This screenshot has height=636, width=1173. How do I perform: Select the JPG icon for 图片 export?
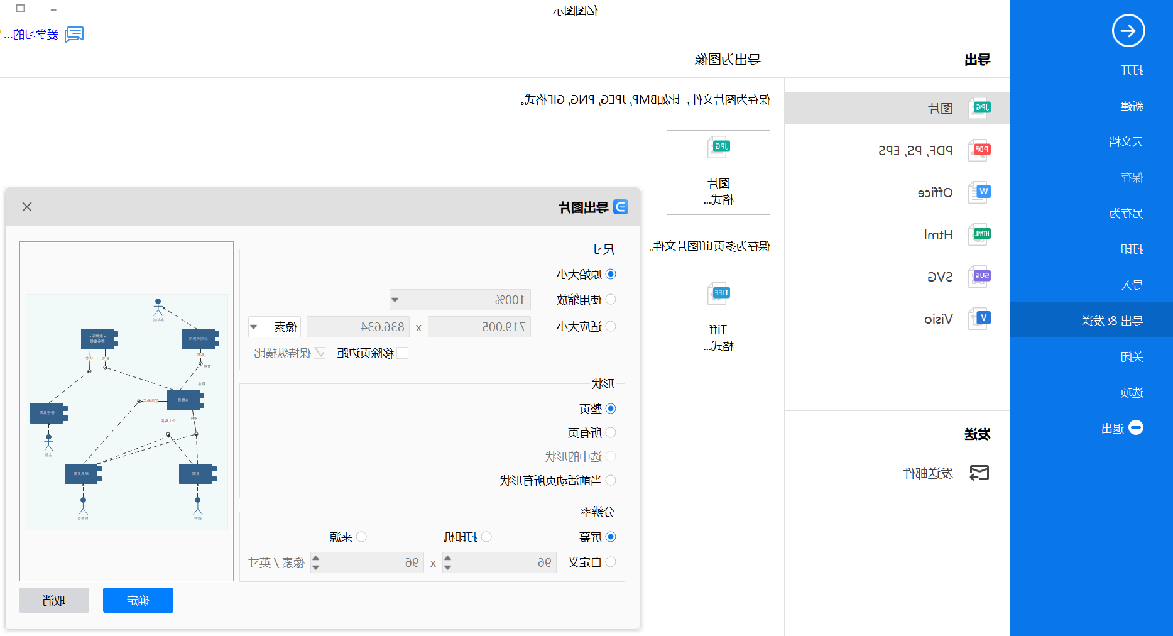tap(980, 108)
